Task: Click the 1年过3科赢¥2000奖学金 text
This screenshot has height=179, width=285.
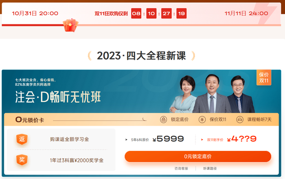Action: 77,160
